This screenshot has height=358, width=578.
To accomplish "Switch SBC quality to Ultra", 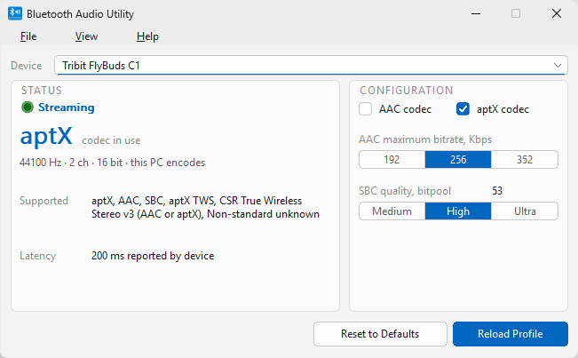I will pyautogui.click(x=525, y=211).
